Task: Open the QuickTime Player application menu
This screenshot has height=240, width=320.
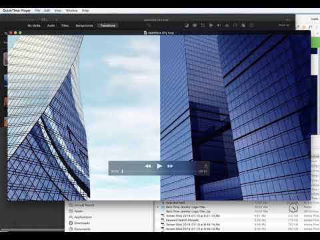Action: pos(17,11)
